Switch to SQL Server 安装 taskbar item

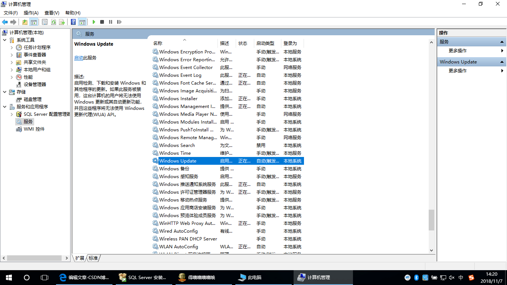[144, 278]
